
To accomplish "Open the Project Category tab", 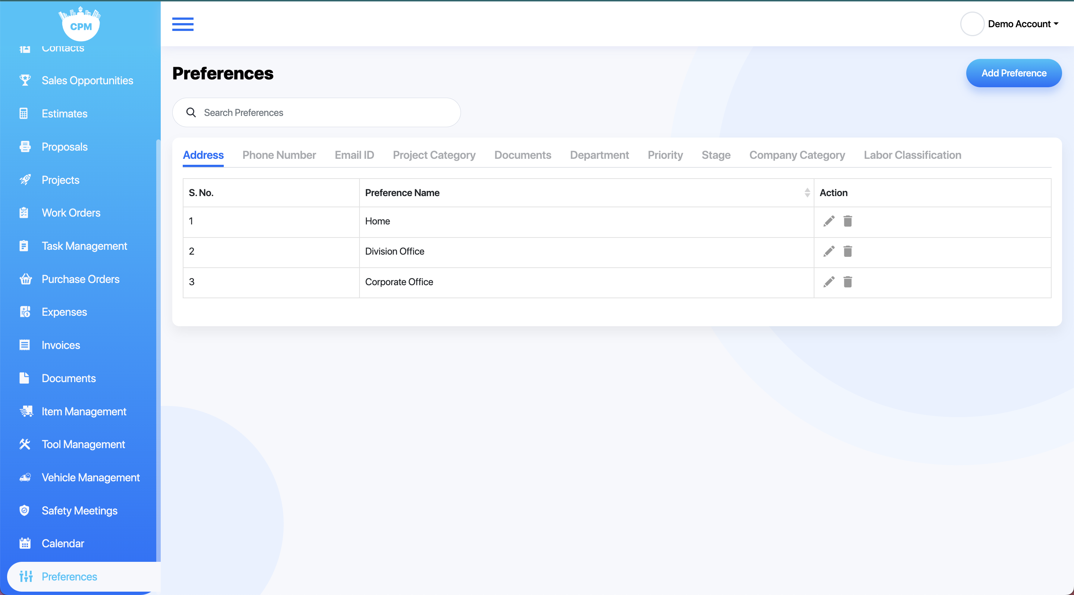I will pyautogui.click(x=434, y=155).
